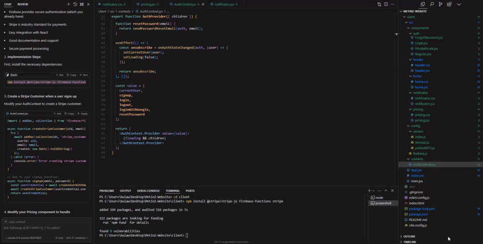Open the Explorer view icon
483x244 pixels.
[423, 4]
